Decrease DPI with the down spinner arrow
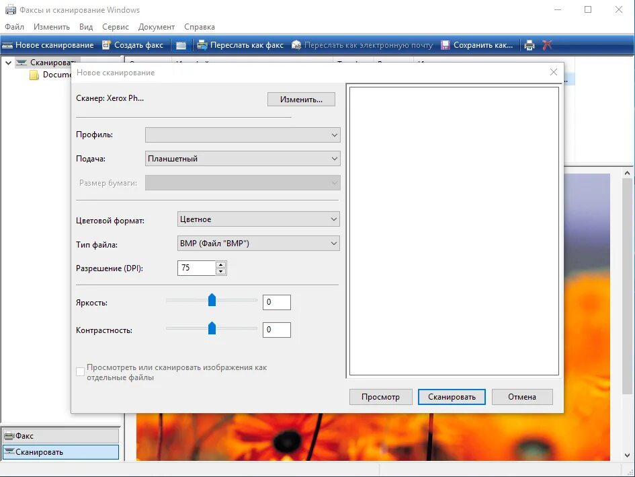 click(x=220, y=271)
